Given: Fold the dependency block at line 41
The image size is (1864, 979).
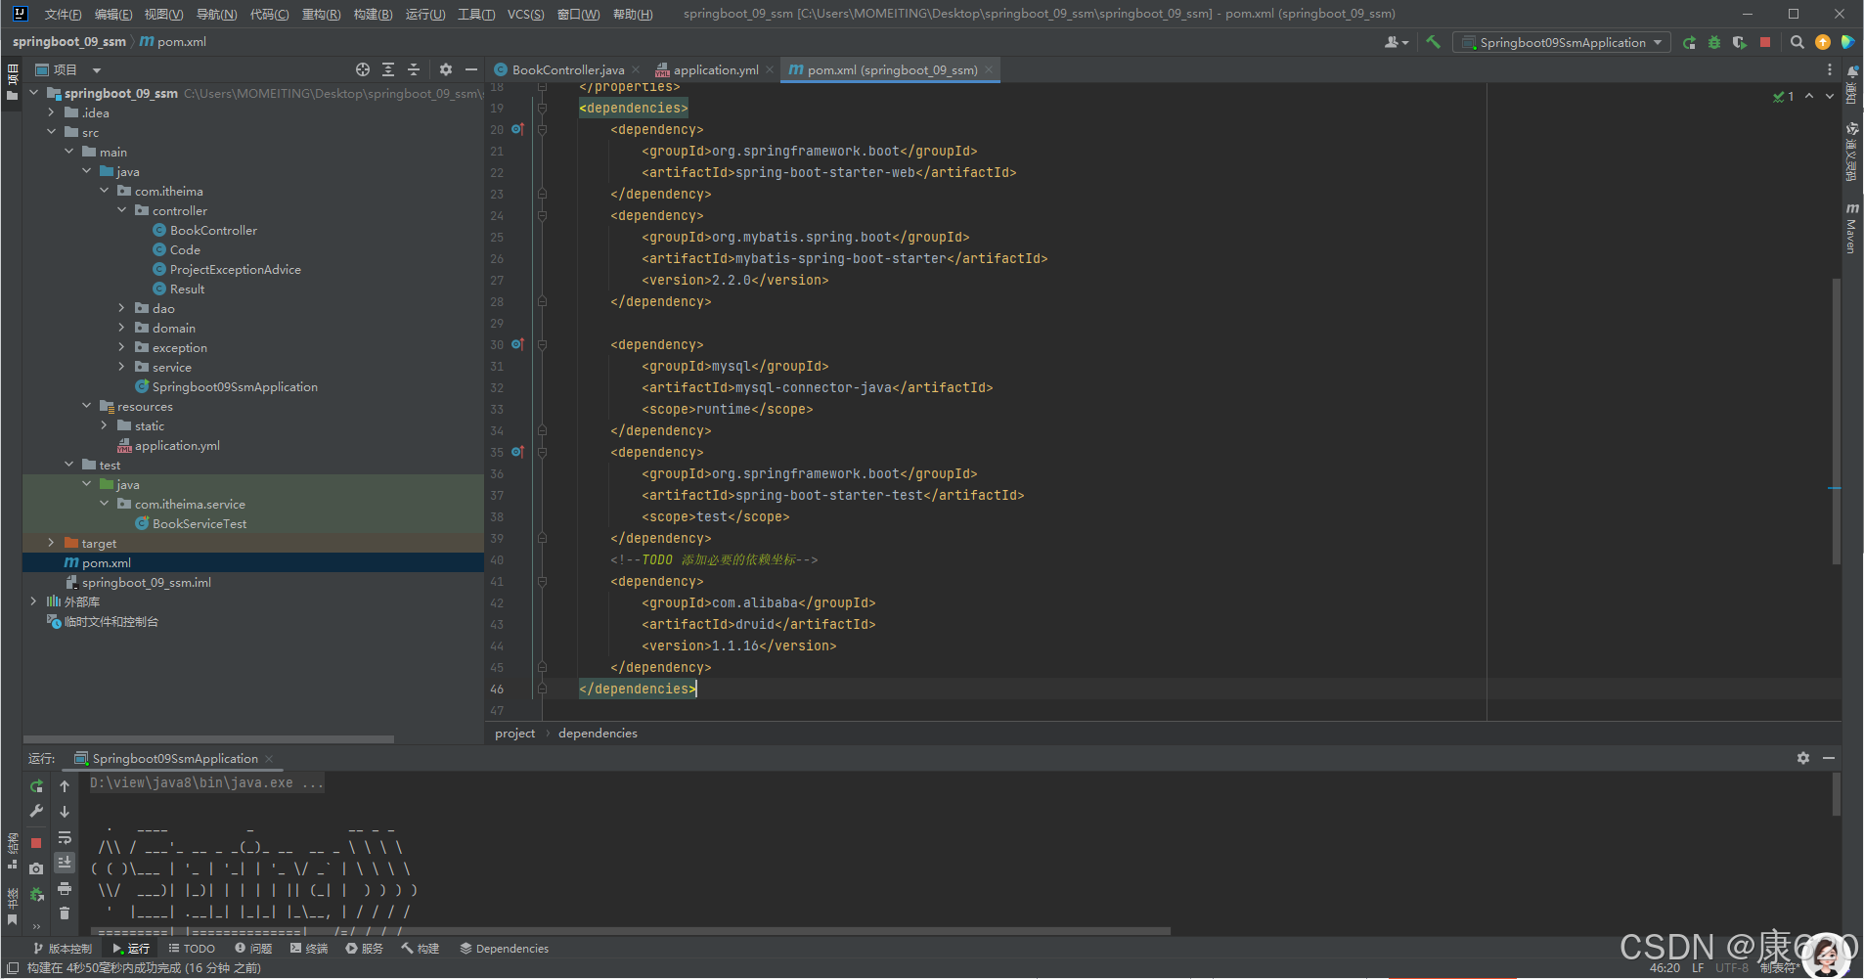Looking at the screenshot, I should pos(542,581).
